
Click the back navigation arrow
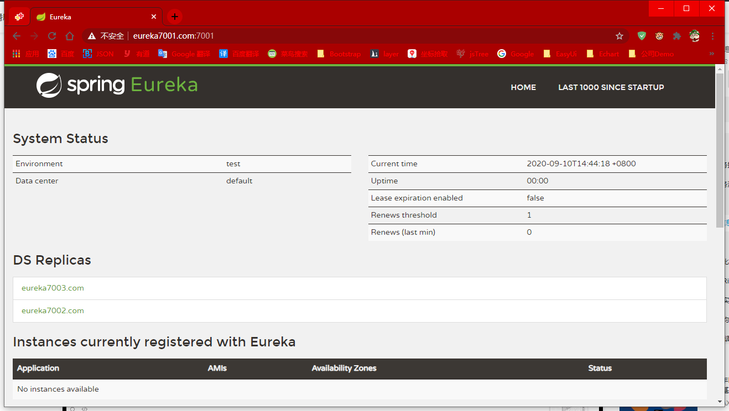(x=17, y=36)
